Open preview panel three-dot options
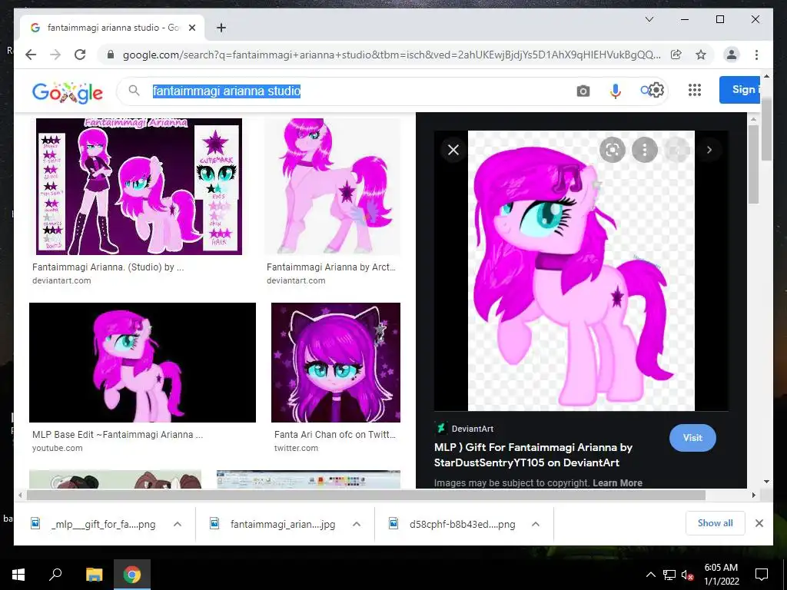This screenshot has width=787, height=590. (645, 150)
